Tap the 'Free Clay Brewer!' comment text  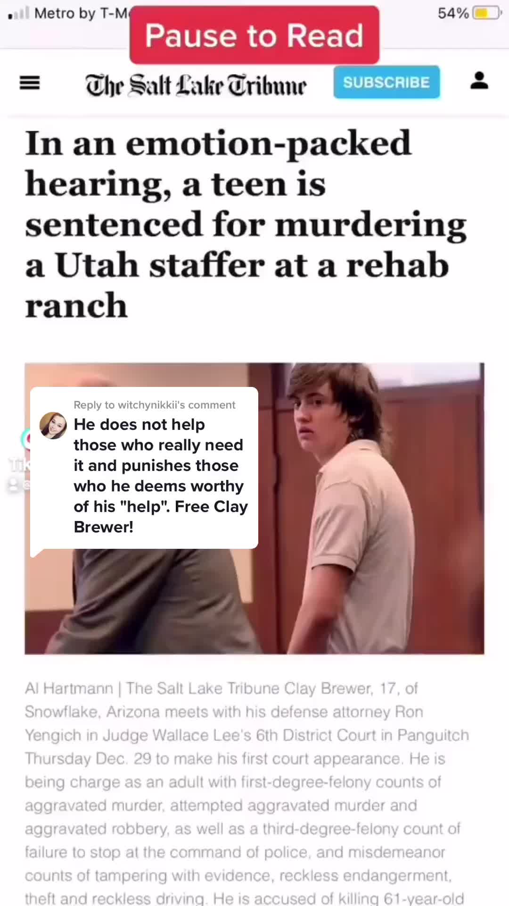click(x=161, y=517)
